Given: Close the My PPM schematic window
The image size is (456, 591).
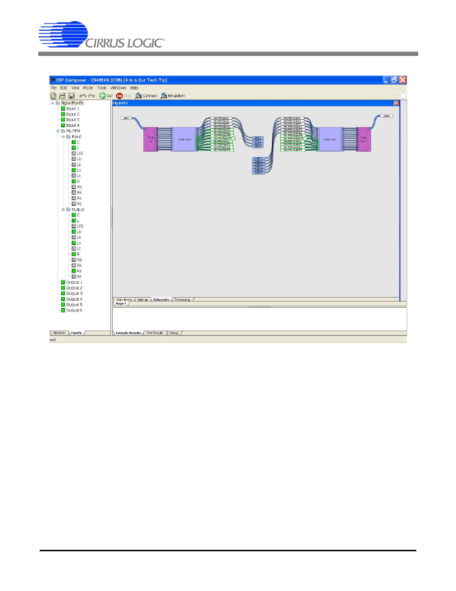Looking at the screenshot, I should (396, 103).
